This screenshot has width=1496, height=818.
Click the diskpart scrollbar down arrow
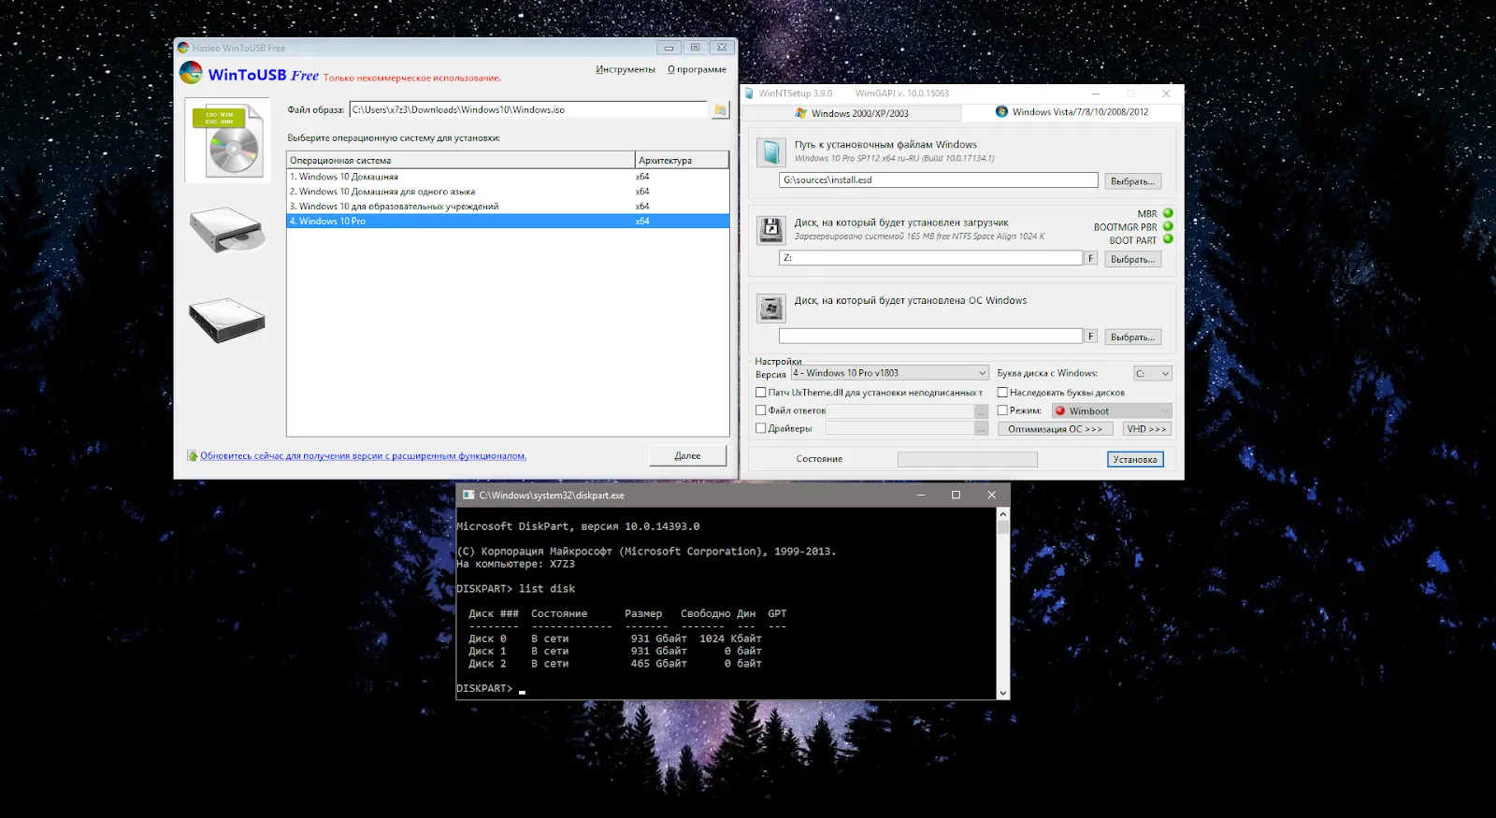[x=1003, y=693]
